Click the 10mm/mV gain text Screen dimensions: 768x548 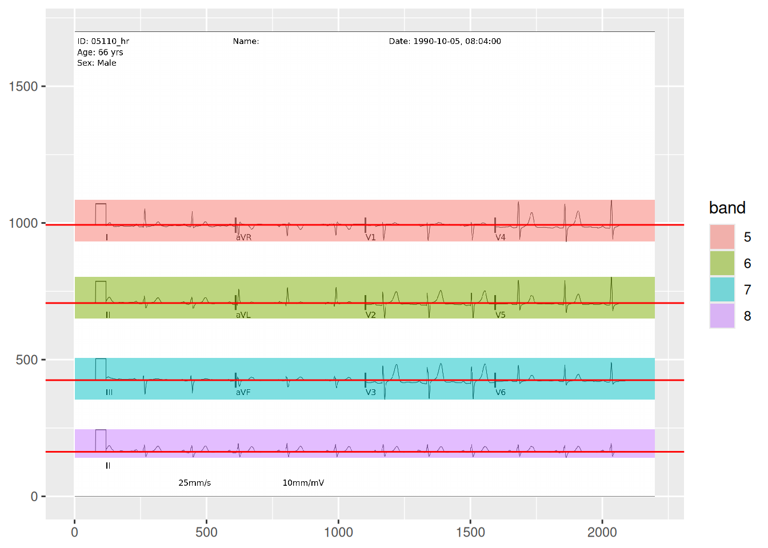click(x=303, y=483)
